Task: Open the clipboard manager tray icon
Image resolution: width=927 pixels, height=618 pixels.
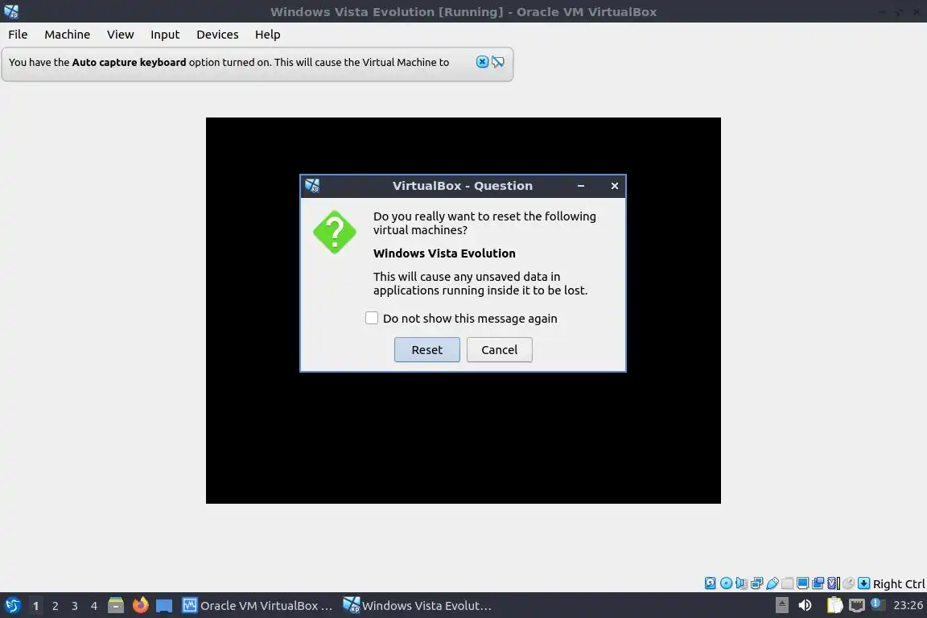Action: click(x=834, y=605)
